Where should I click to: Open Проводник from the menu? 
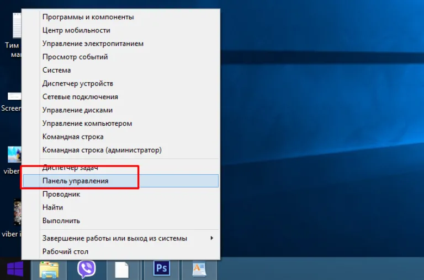120,194
